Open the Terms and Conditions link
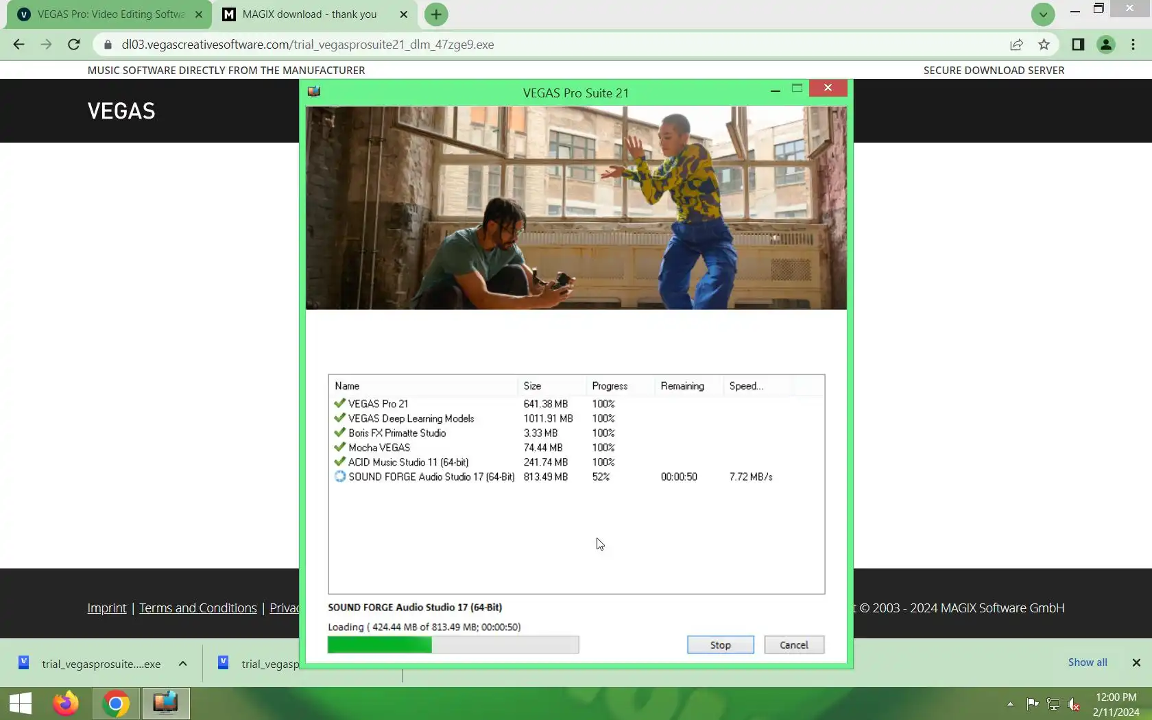Image resolution: width=1152 pixels, height=720 pixels. point(198,608)
